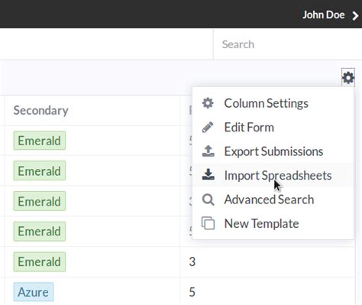This screenshot has width=362, height=305.
Task: Choose New Template menu entry
Action: (273, 223)
